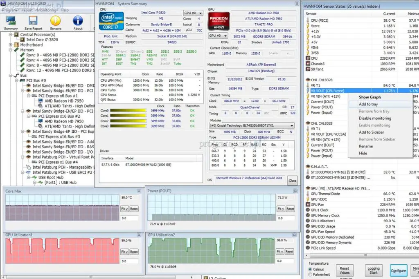Click Close in System Summary window
The height and width of the screenshot is (279, 419).
pos(292,181)
